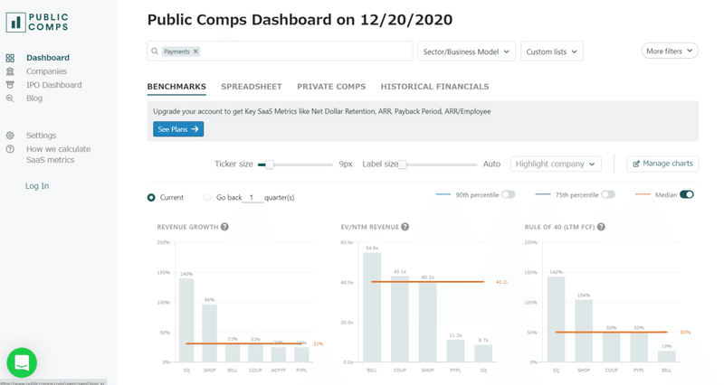The image size is (724, 385).
Task: Open the Dashboard sidebar link
Action: (48, 58)
